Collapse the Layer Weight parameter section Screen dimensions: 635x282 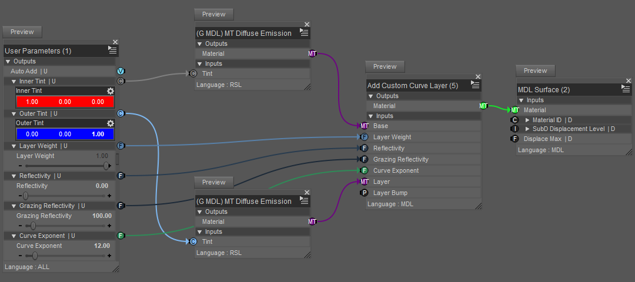[x=14, y=146]
